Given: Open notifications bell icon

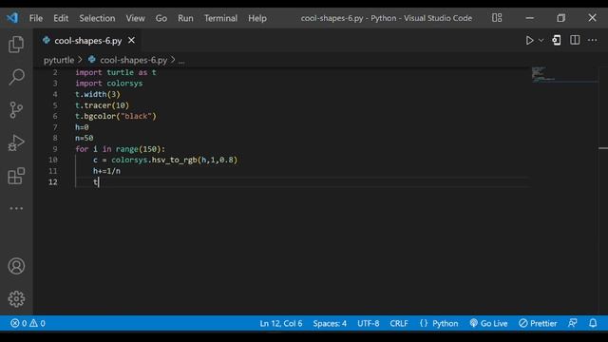Looking at the screenshot, I should point(593,323).
